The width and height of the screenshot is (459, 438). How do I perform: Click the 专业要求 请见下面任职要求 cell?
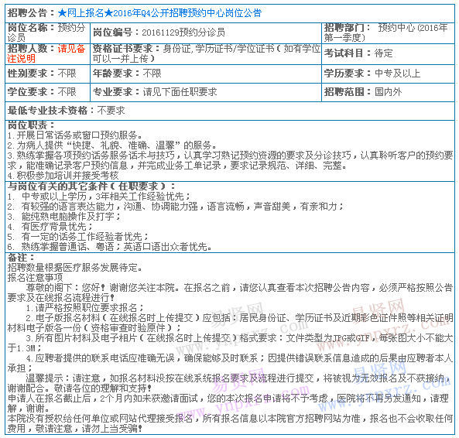[x=206, y=92]
